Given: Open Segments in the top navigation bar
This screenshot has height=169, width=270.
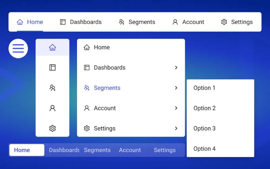Looking at the screenshot, I should (x=137, y=22).
